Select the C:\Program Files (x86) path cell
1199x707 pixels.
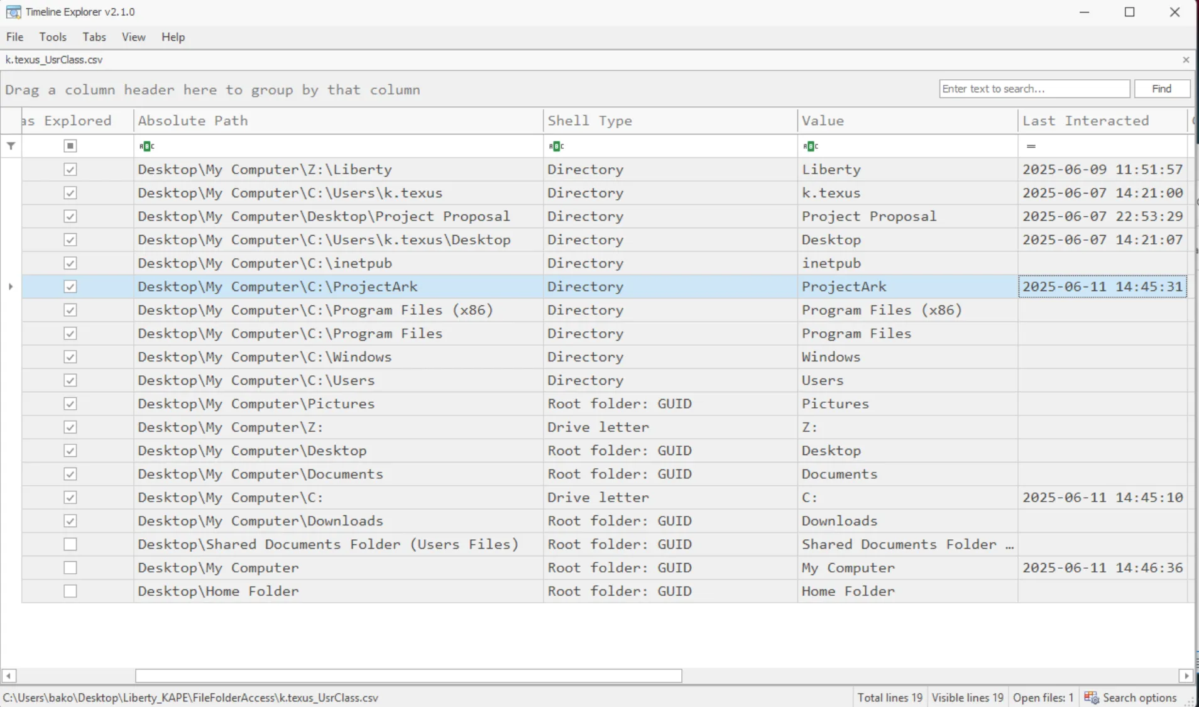coord(338,310)
